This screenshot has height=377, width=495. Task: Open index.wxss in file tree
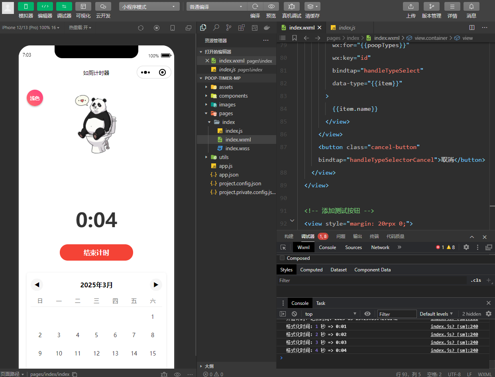click(x=237, y=148)
